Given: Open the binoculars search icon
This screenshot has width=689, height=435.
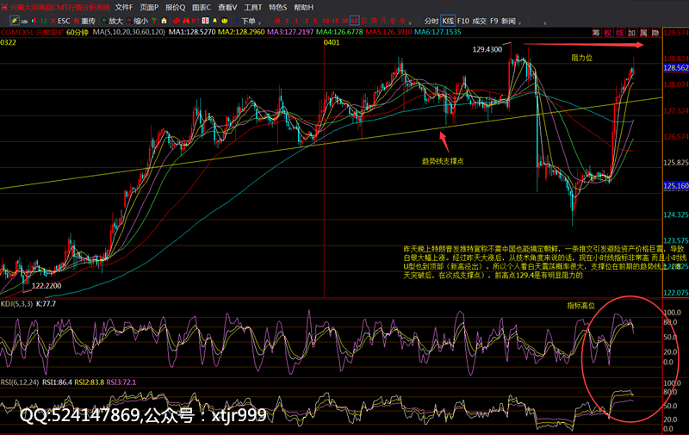Looking at the screenshot, I should click(x=186, y=21).
